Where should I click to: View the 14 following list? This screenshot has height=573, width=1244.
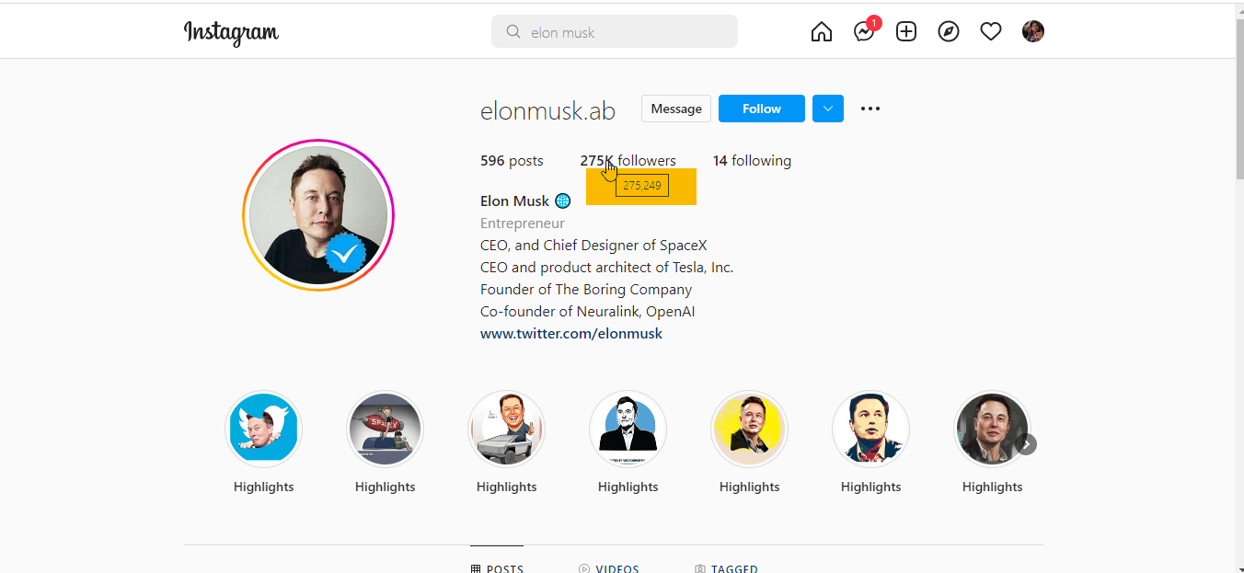point(752,161)
